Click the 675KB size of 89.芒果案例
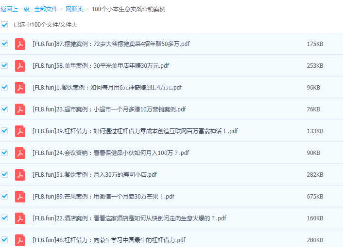This screenshot has width=343, height=247. click(315, 197)
